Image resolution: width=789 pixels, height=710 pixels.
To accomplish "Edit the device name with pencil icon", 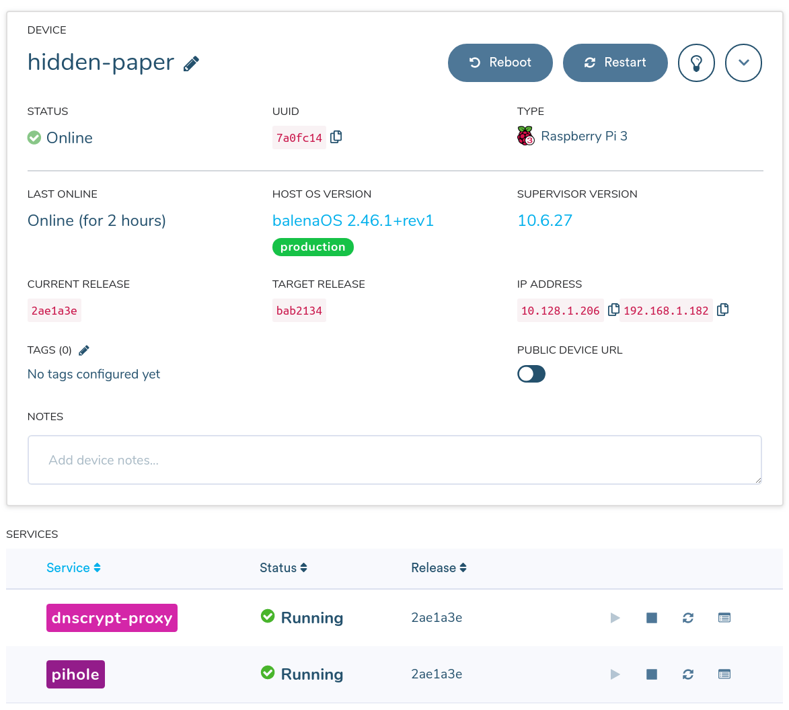I will click(x=191, y=64).
